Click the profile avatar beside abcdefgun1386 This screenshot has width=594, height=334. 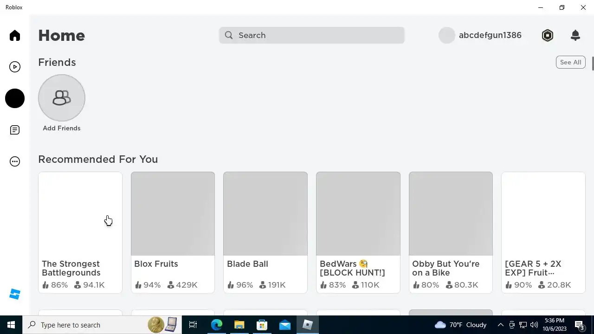click(x=447, y=35)
